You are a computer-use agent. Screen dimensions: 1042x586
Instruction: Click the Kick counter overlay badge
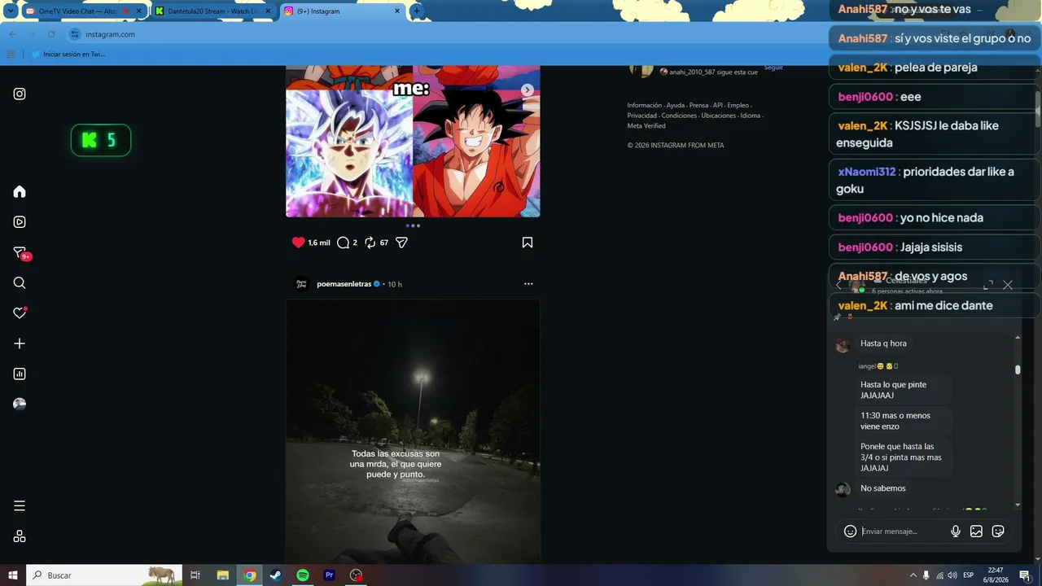click(x=101, y=141)
